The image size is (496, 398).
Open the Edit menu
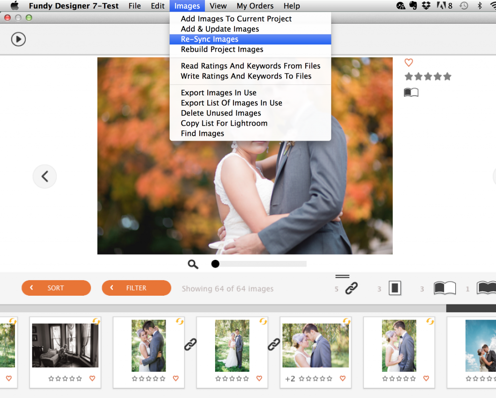(x=157, y=6)
